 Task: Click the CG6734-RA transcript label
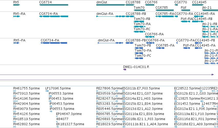[48, 14]
